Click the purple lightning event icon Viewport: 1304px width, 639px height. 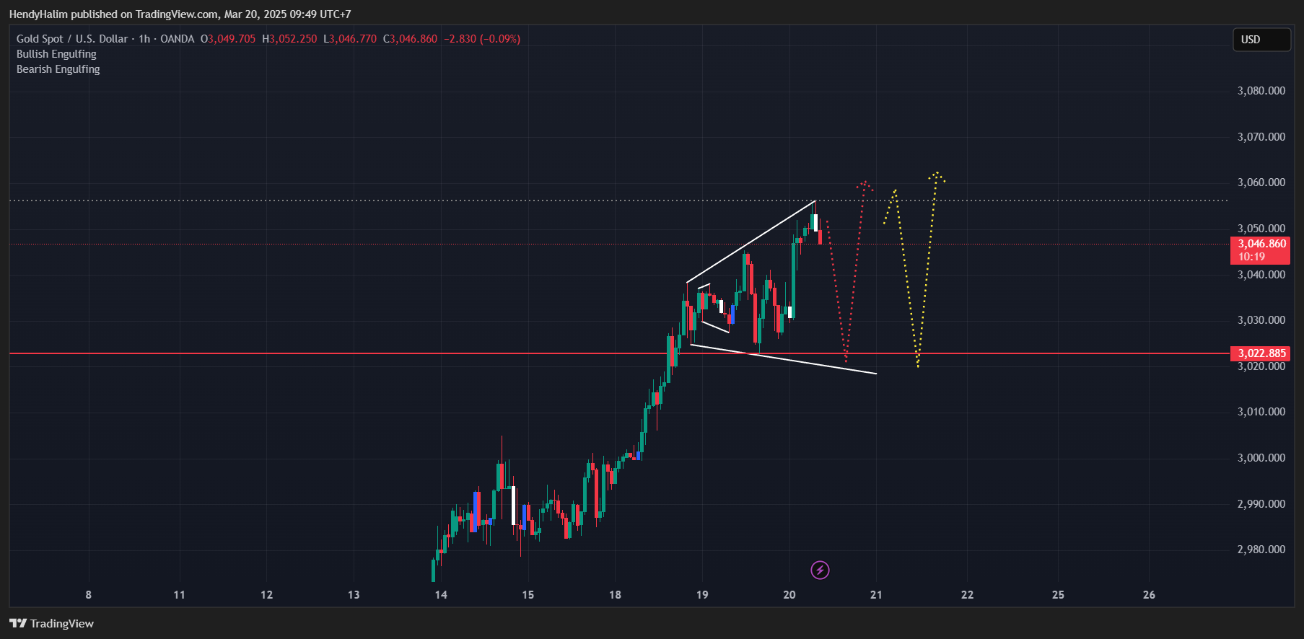click(x=820, y=570)
